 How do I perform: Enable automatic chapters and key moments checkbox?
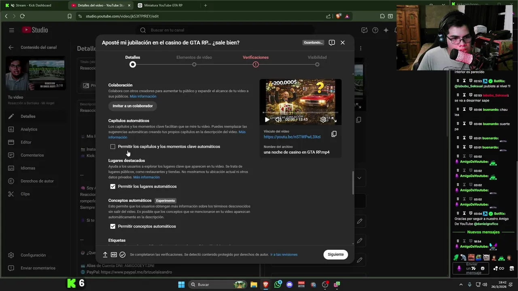click(x=113, y=147)
